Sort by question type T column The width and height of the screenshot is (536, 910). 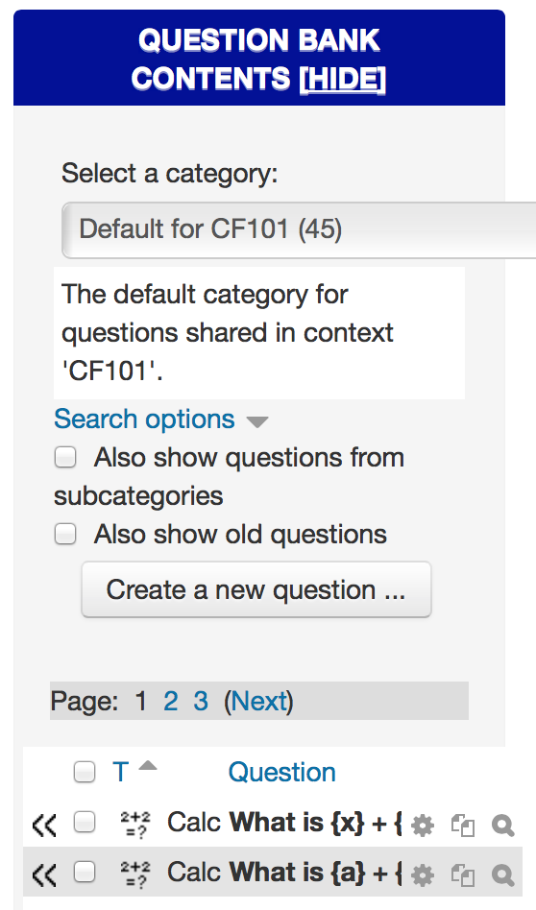point(120,772)
